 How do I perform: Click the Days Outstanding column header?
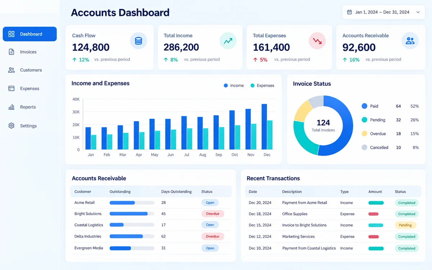pos(176,192)
